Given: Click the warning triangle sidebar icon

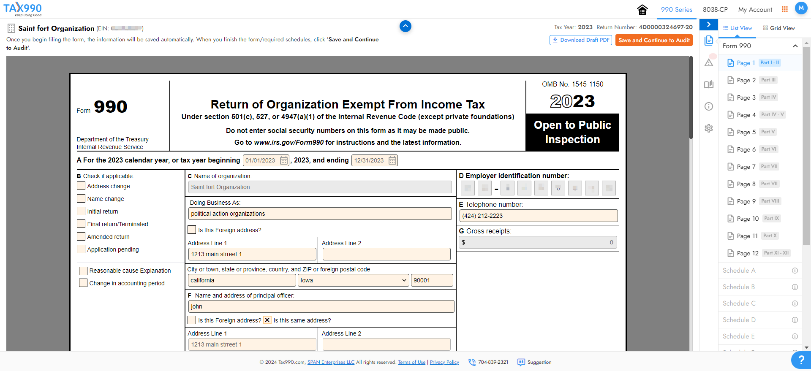Looking at the screenshot, I should (x=709, y=63).
